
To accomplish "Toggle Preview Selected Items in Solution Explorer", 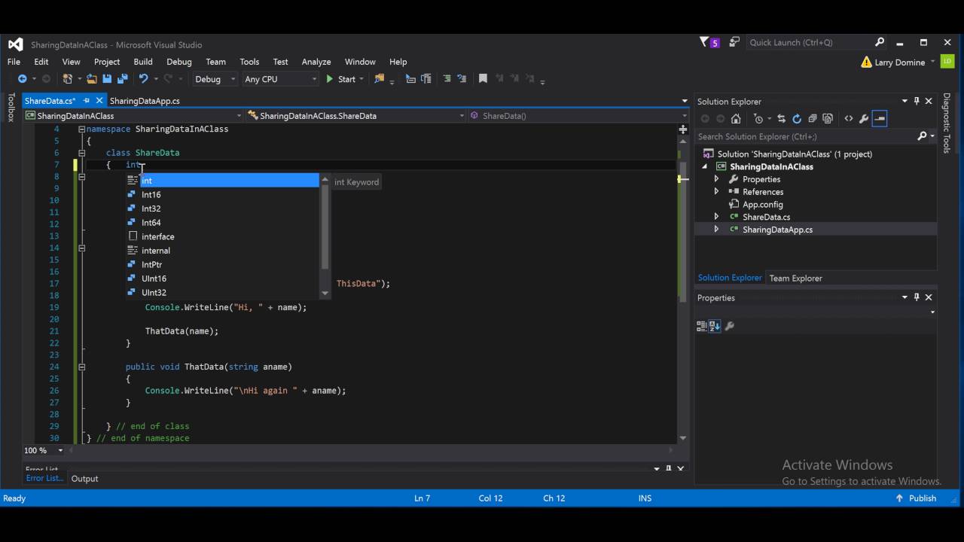I will [x=880, y=118].
